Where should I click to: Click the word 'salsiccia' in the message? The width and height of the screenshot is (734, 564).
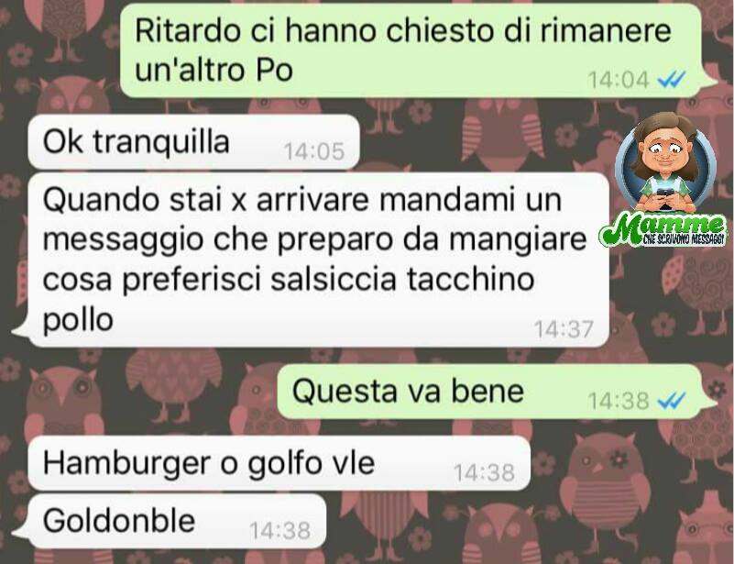pos(334,279)
